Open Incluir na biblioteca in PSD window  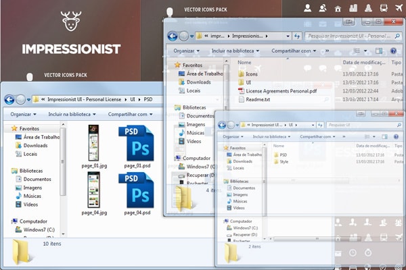coord(72,114)
